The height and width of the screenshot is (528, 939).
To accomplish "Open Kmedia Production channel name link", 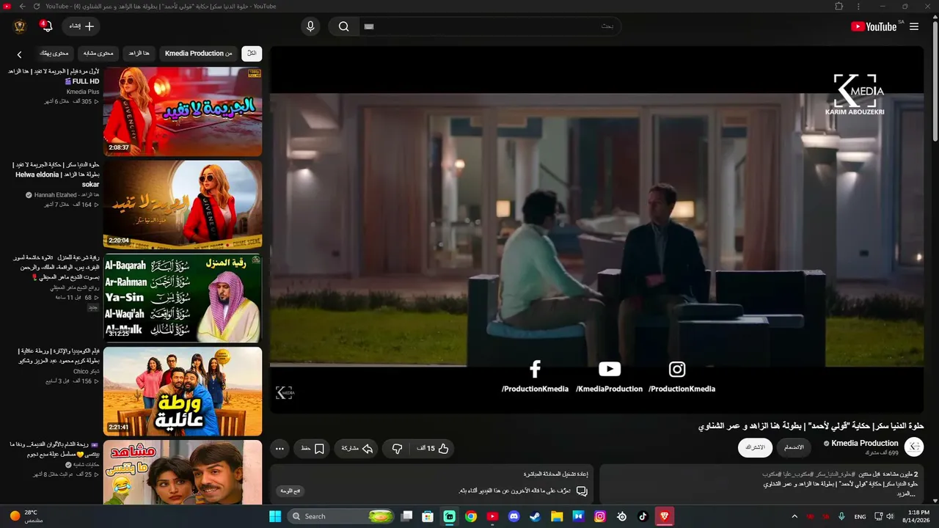I will click(x=865, y=443).
